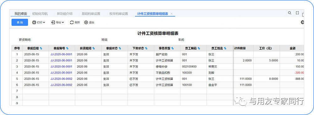Viewport: 314px width, 115px height.
Task: Open JJ-2020-06-0001 link in row 3
Action: point(61,67)
